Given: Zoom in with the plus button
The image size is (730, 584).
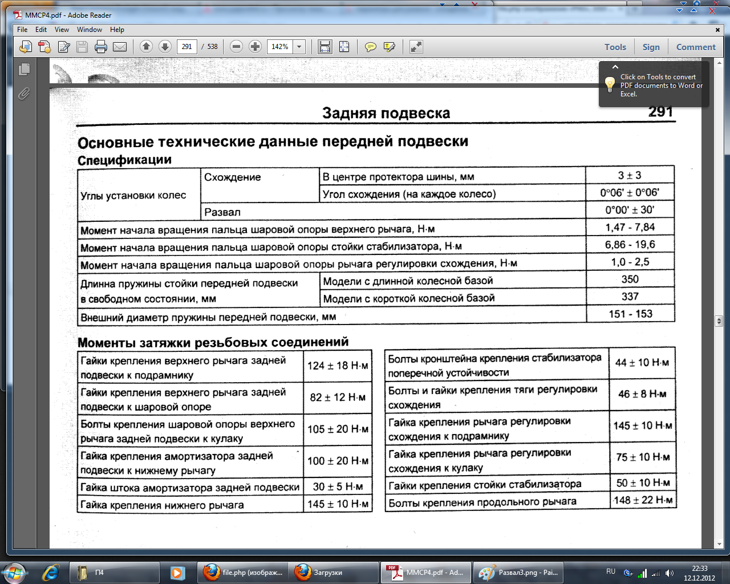Looking at the screenshot, I should [255, 47].
